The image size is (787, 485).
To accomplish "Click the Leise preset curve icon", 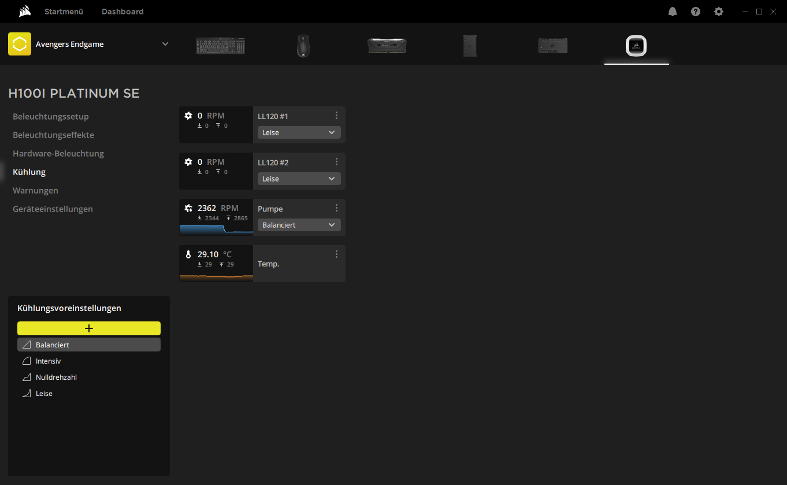I will [26, 393].
